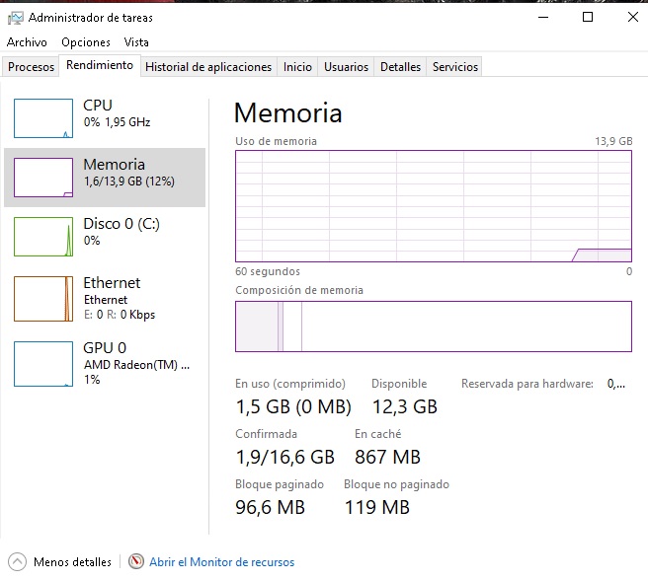Click the 13,9 GB graph maximum label
The image size is (648, 581).
tap(613, 141)
